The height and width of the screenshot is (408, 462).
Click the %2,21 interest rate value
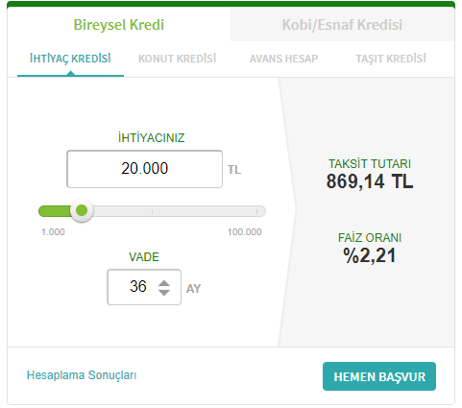pos(370,255)
